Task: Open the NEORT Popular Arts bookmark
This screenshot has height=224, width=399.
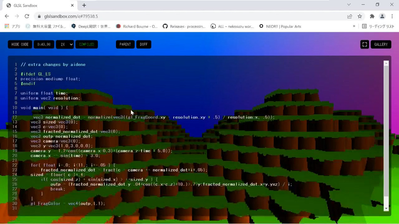Action: [280, 26]
